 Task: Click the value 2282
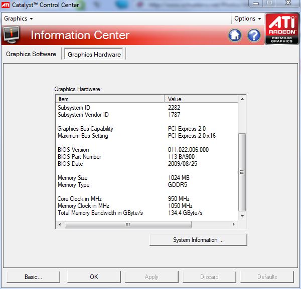174,108
